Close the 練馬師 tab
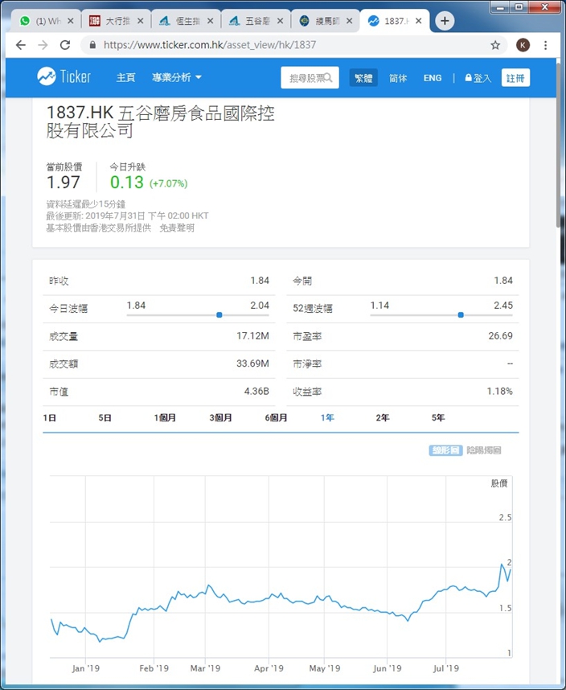Image resolution: width=566 pixels, height=690 pixels. pos(349,21)
